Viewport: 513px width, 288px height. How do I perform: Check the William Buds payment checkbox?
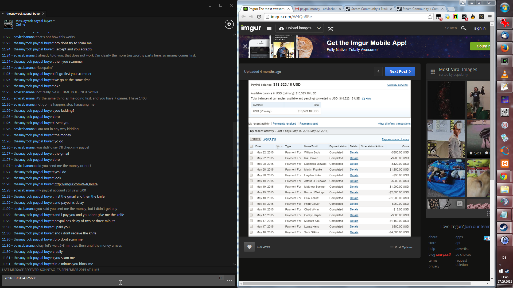click(251, 153)
